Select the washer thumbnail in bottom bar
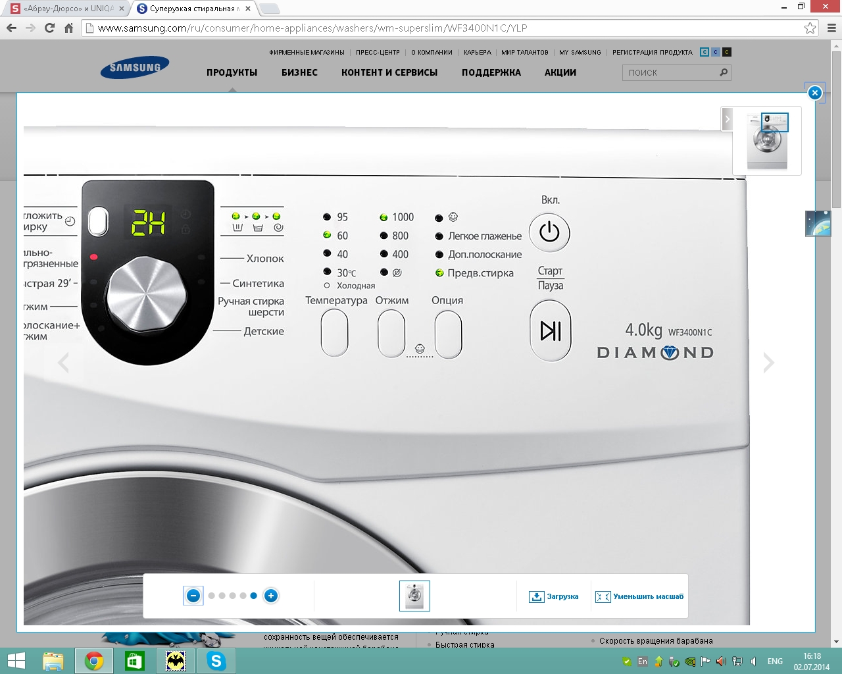This screenshot has width=842, height=674. 414,596
